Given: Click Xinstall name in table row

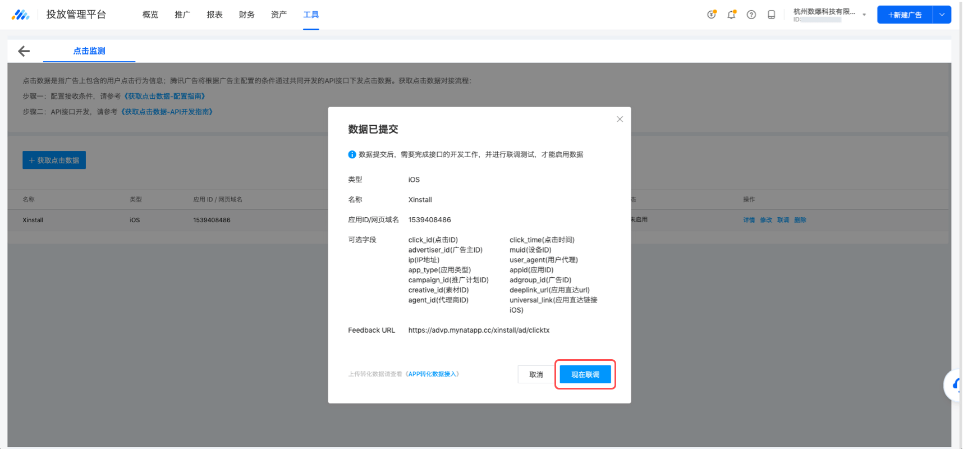Looking at the screenshot, I should tap(33, 220).
